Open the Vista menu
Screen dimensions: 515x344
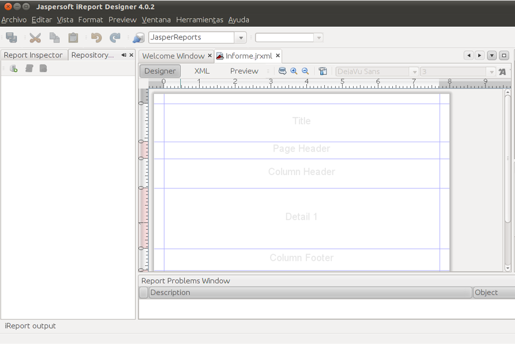click(x=65, y=20)
